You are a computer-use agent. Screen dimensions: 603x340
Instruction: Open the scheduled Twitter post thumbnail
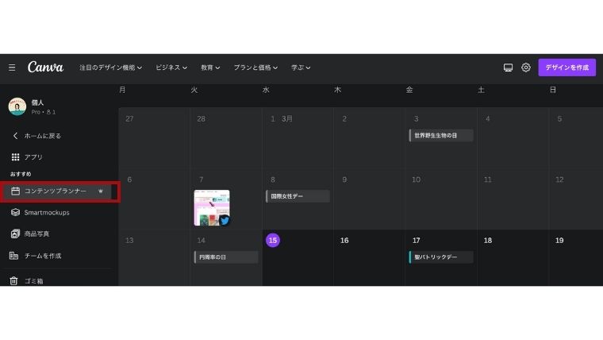click(212, 208)
